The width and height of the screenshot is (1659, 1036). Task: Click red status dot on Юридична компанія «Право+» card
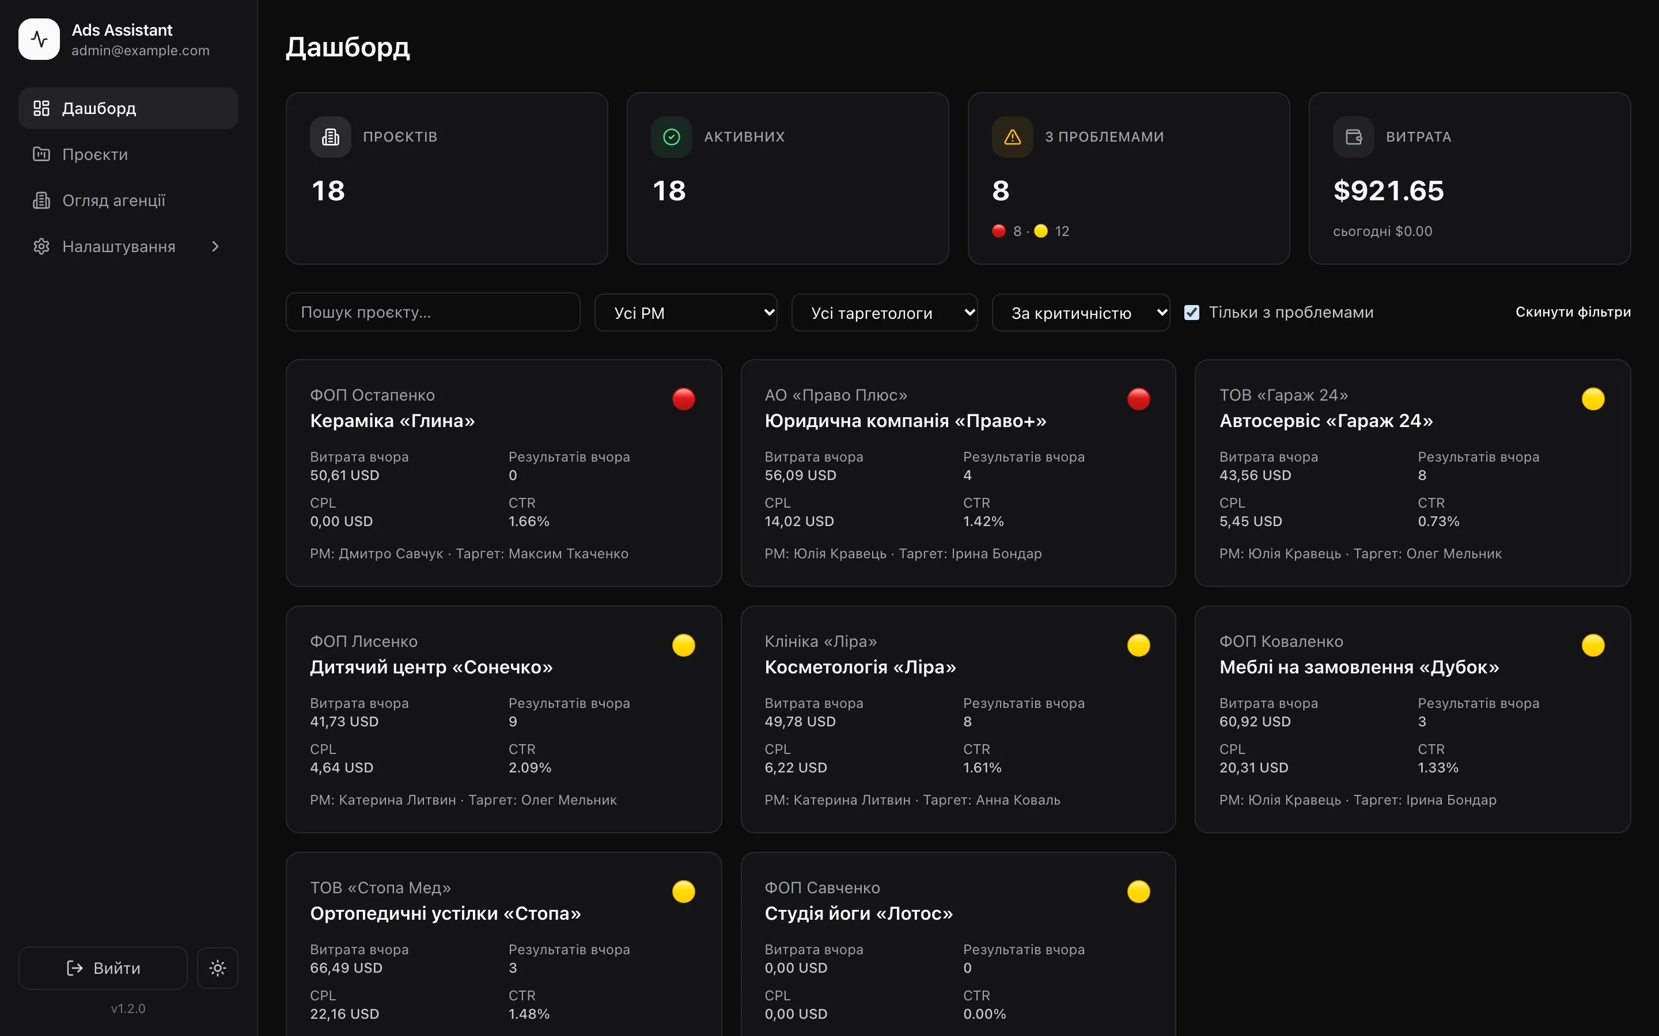1139,399
